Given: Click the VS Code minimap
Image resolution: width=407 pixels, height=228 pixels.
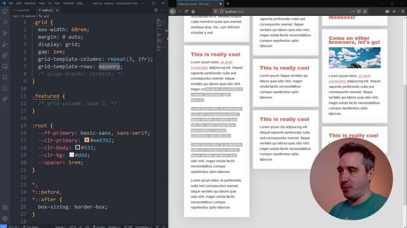Looking at the screenshot, I should [161, 35].
